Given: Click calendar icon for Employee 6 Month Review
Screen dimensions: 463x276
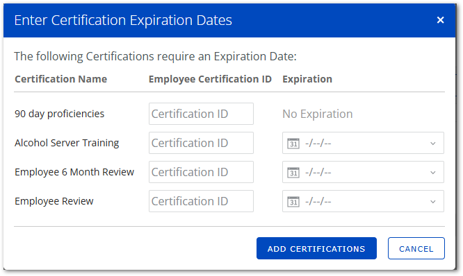Looking at the screenshot, I should click(x=293, y=172).
